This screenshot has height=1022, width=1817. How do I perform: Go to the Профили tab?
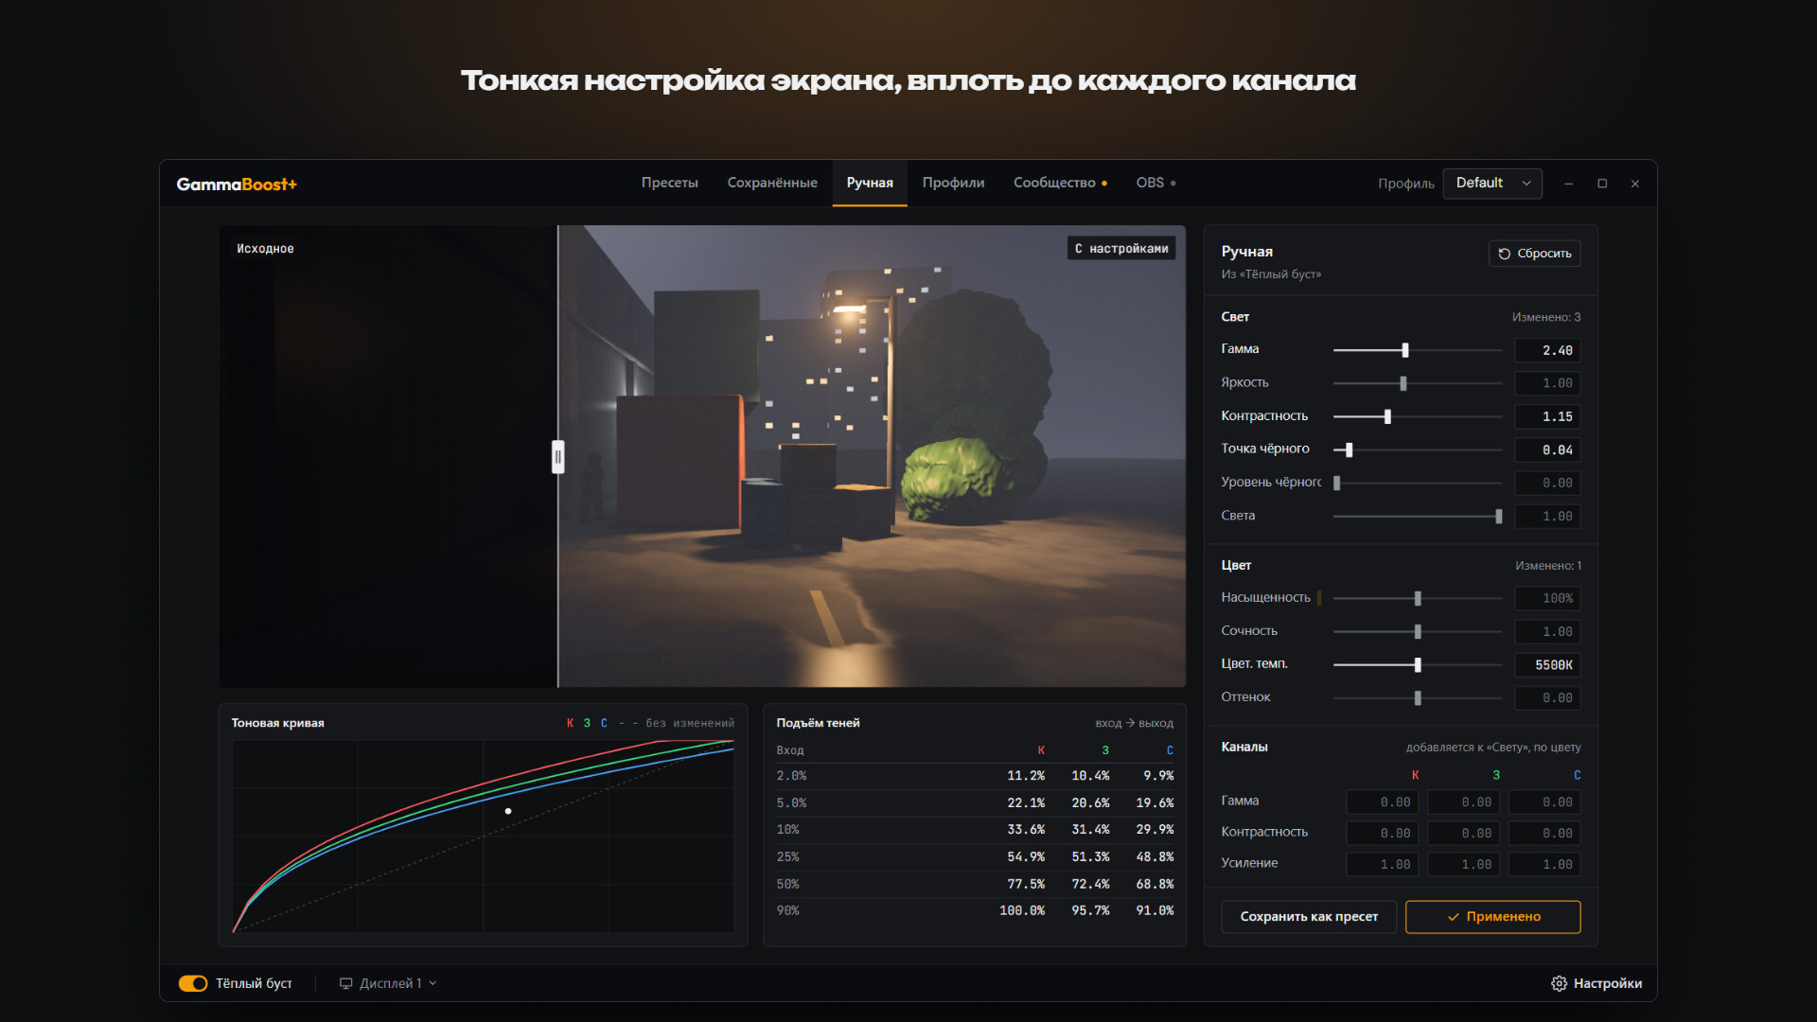pyautogui.click(x=953, y=183)
